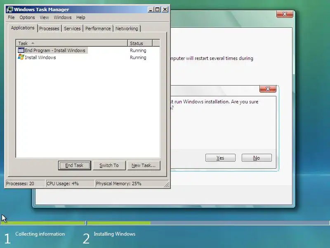Screen dimensions: 330x248
Task: Click the Collecting information progress bar
Action: tap(43, 223)
